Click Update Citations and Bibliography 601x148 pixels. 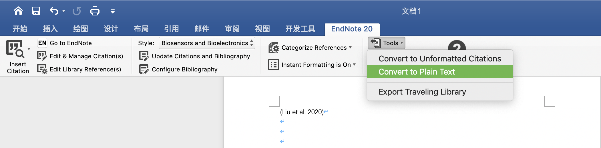coord(195,56)
